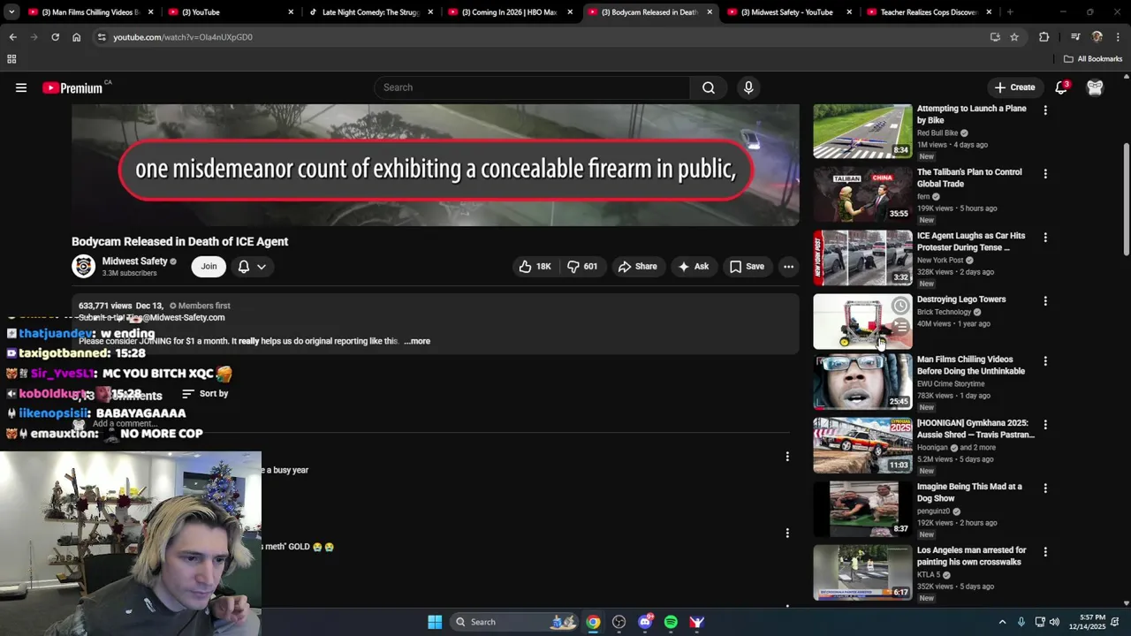Add Destroying Lego Towers to Watch Later
The image size is (1131, 636).
point(899,306)
